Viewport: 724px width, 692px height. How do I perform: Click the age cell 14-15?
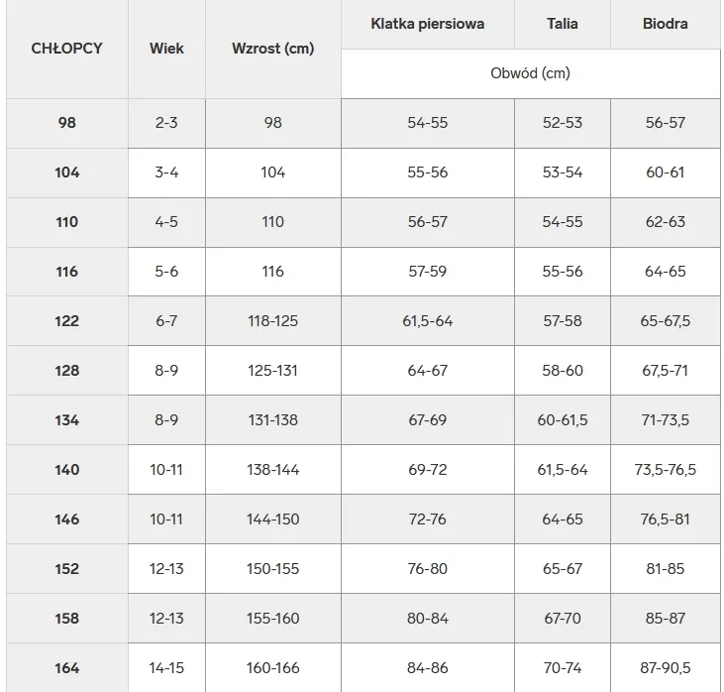166,668
